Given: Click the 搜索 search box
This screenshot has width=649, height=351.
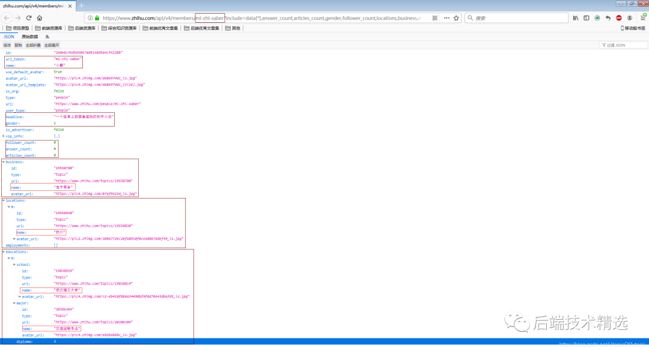Looking at the screenshot, I should tap(516, 18).
